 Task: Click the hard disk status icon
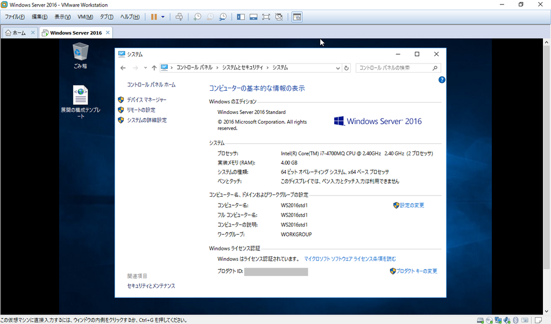point(480,320)
